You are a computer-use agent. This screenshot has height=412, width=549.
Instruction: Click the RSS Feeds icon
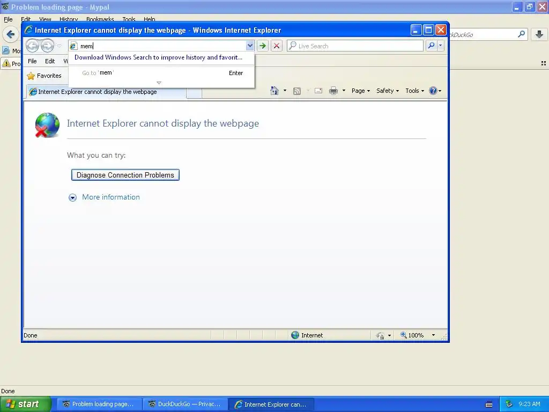pos(296,91)
